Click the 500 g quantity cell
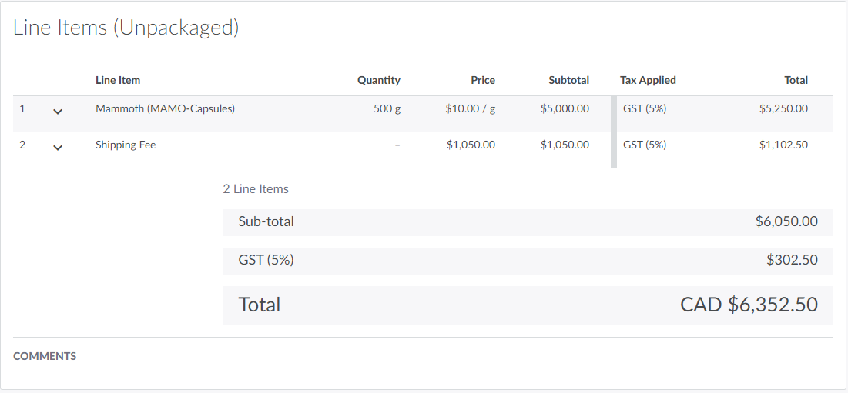Image resolution: width=848 pixels, height=393 pixels. (x=387, y=108)
